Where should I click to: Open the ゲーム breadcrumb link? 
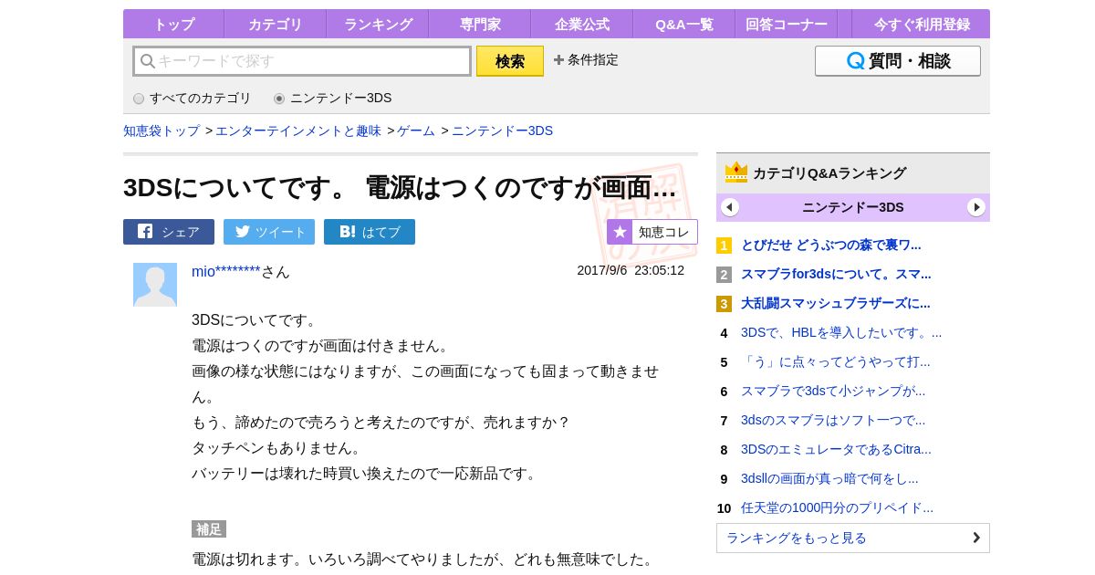pos(416,131)
